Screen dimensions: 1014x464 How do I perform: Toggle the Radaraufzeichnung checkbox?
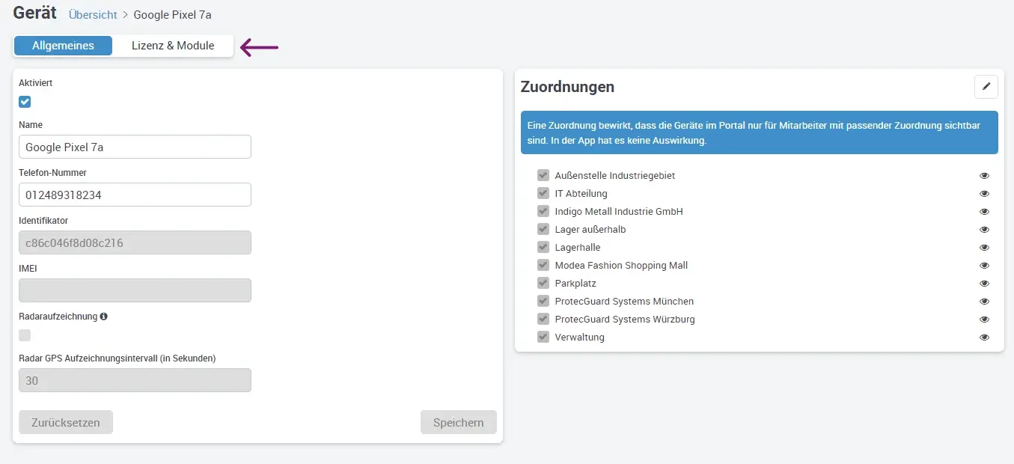(x=25, y=335)
